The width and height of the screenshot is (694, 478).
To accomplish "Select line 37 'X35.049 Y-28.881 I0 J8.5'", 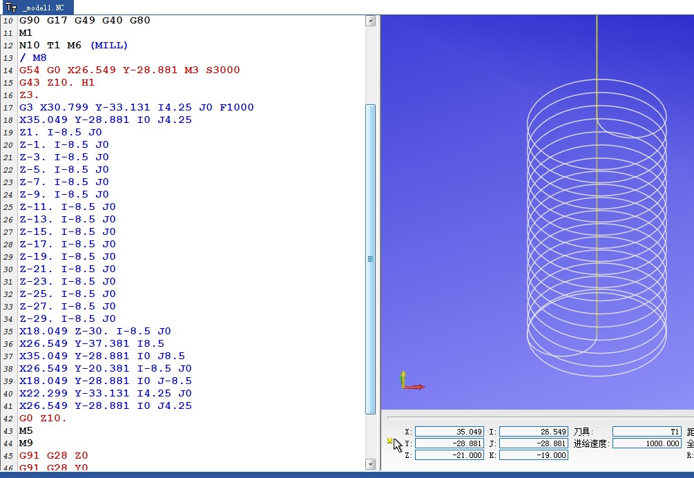I will coord(102,356).
